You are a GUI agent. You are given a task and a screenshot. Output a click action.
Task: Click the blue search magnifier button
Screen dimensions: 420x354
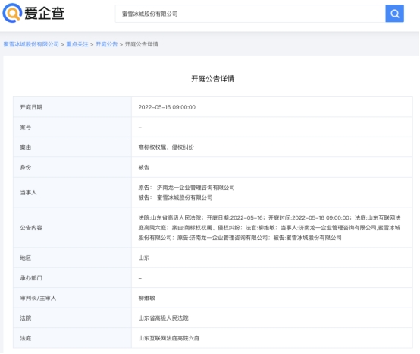tap(394, 14)
